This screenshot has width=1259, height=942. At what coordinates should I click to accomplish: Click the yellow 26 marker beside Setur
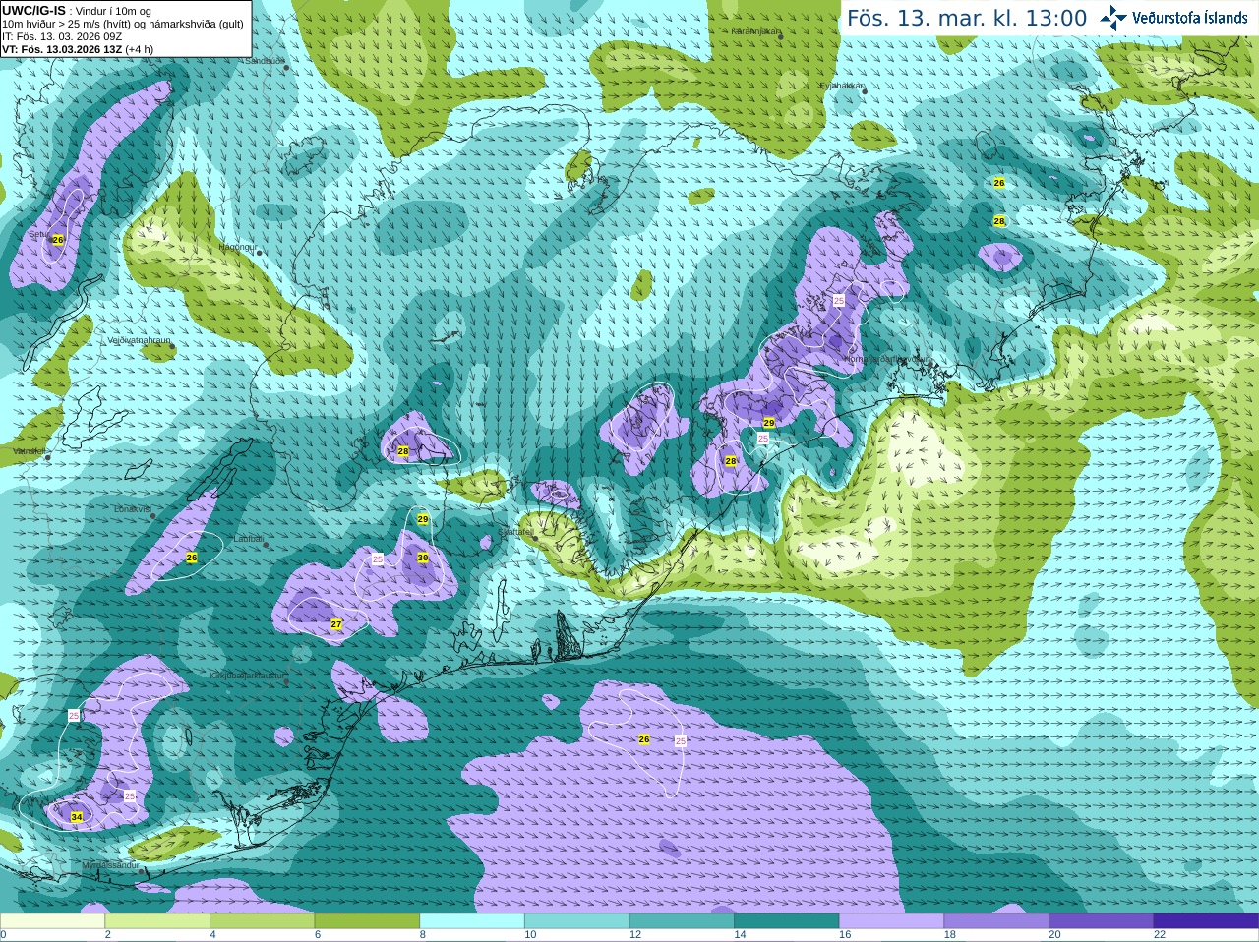(58, 240)
